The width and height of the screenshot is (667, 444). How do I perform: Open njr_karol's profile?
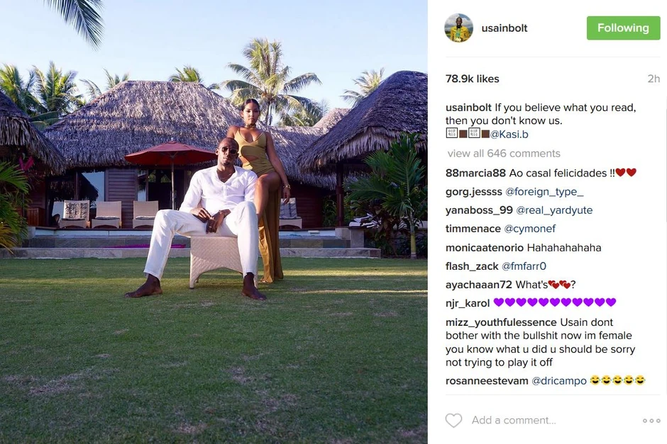(x=468, y=303)
